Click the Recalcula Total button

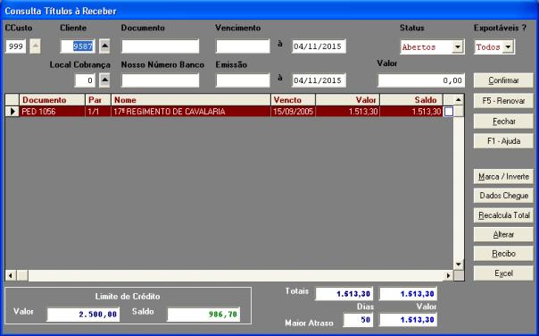[503, 215]
